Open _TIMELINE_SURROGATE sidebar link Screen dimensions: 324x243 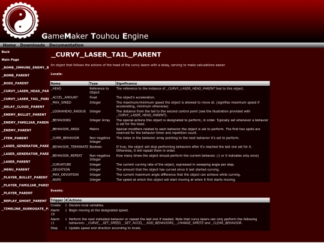click(x=25, y=209)
